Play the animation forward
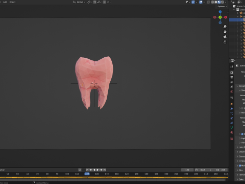This screenshot has height=184, width=245. (x=97, y=170)
